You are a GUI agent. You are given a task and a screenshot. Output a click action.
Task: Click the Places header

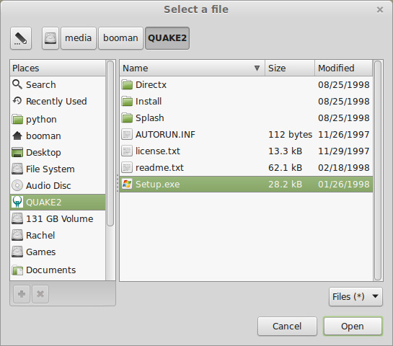pos(58,68)
